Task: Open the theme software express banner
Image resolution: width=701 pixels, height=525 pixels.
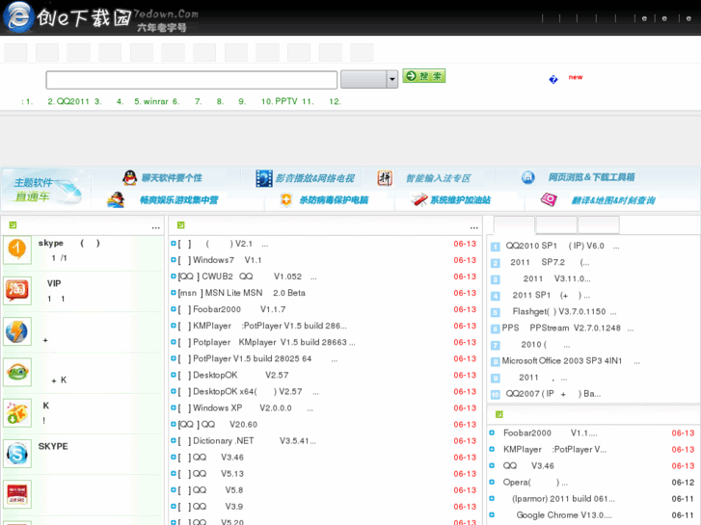Action: point(44,189)
